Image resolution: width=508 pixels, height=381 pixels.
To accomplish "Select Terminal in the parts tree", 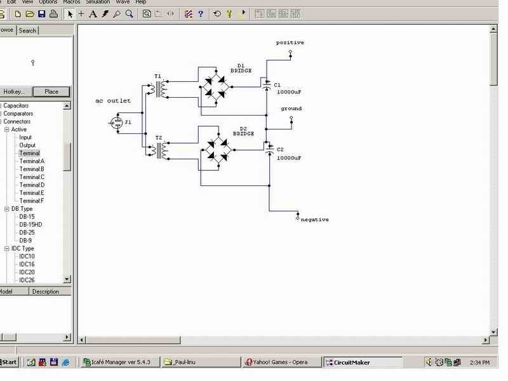I will [29, 153].
